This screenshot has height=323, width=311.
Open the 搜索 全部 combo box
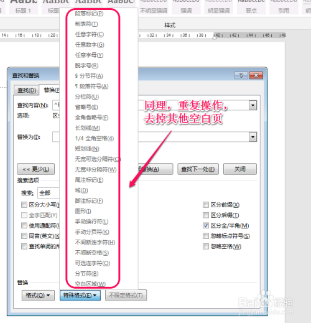49,193
